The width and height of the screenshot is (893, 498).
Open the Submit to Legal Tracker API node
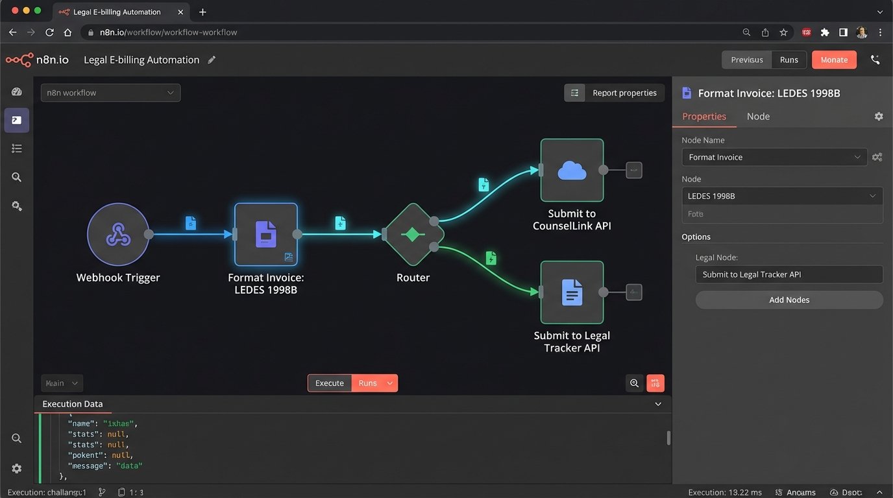[x=571, y=292]
